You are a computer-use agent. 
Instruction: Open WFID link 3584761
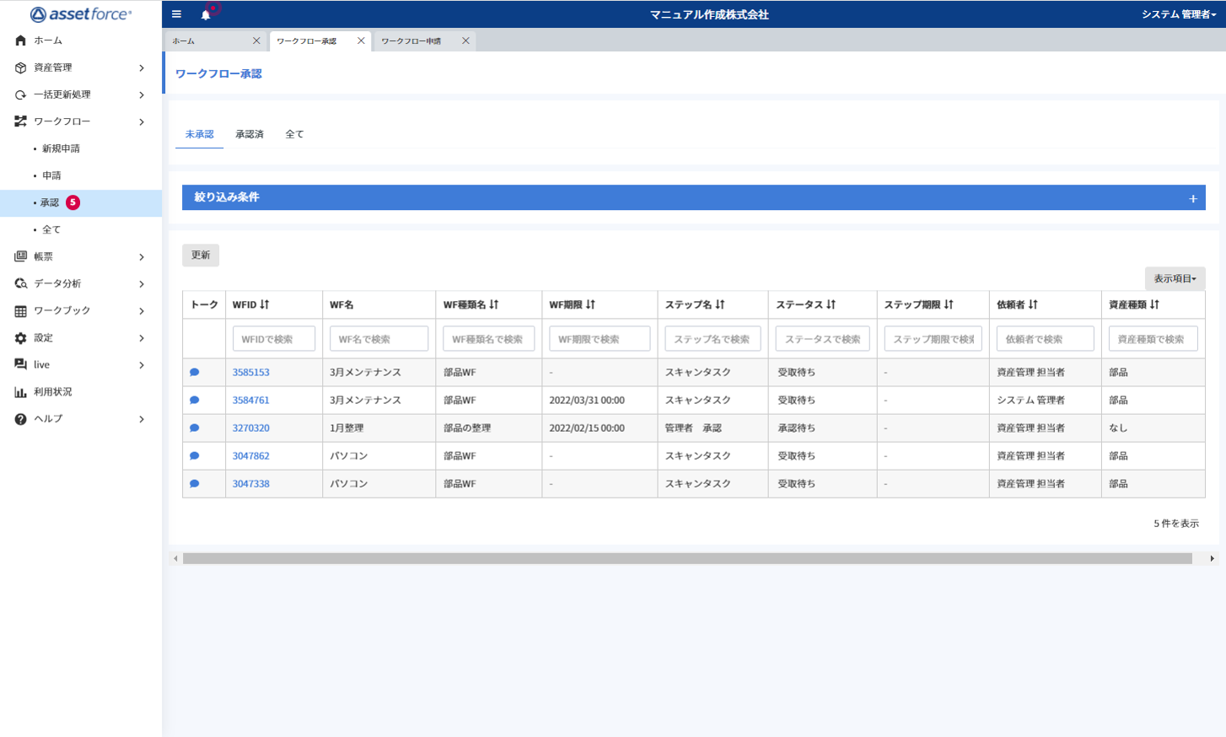coord(251,400)
